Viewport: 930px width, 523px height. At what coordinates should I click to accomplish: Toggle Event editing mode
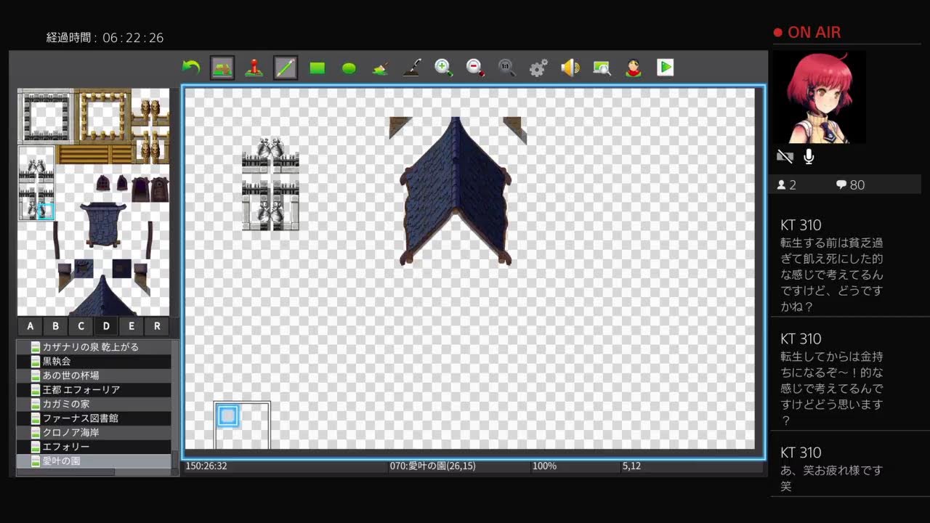[254, 68]
